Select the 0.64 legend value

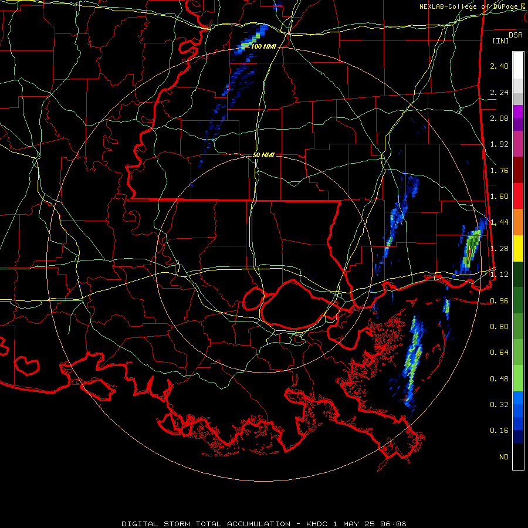(499, 353)
